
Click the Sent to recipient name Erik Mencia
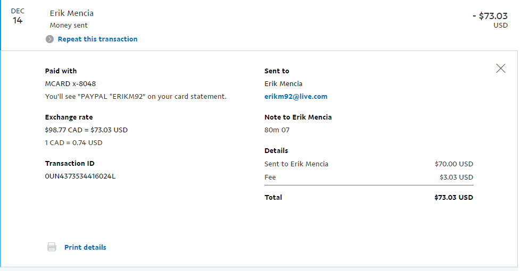coord(283,84)
